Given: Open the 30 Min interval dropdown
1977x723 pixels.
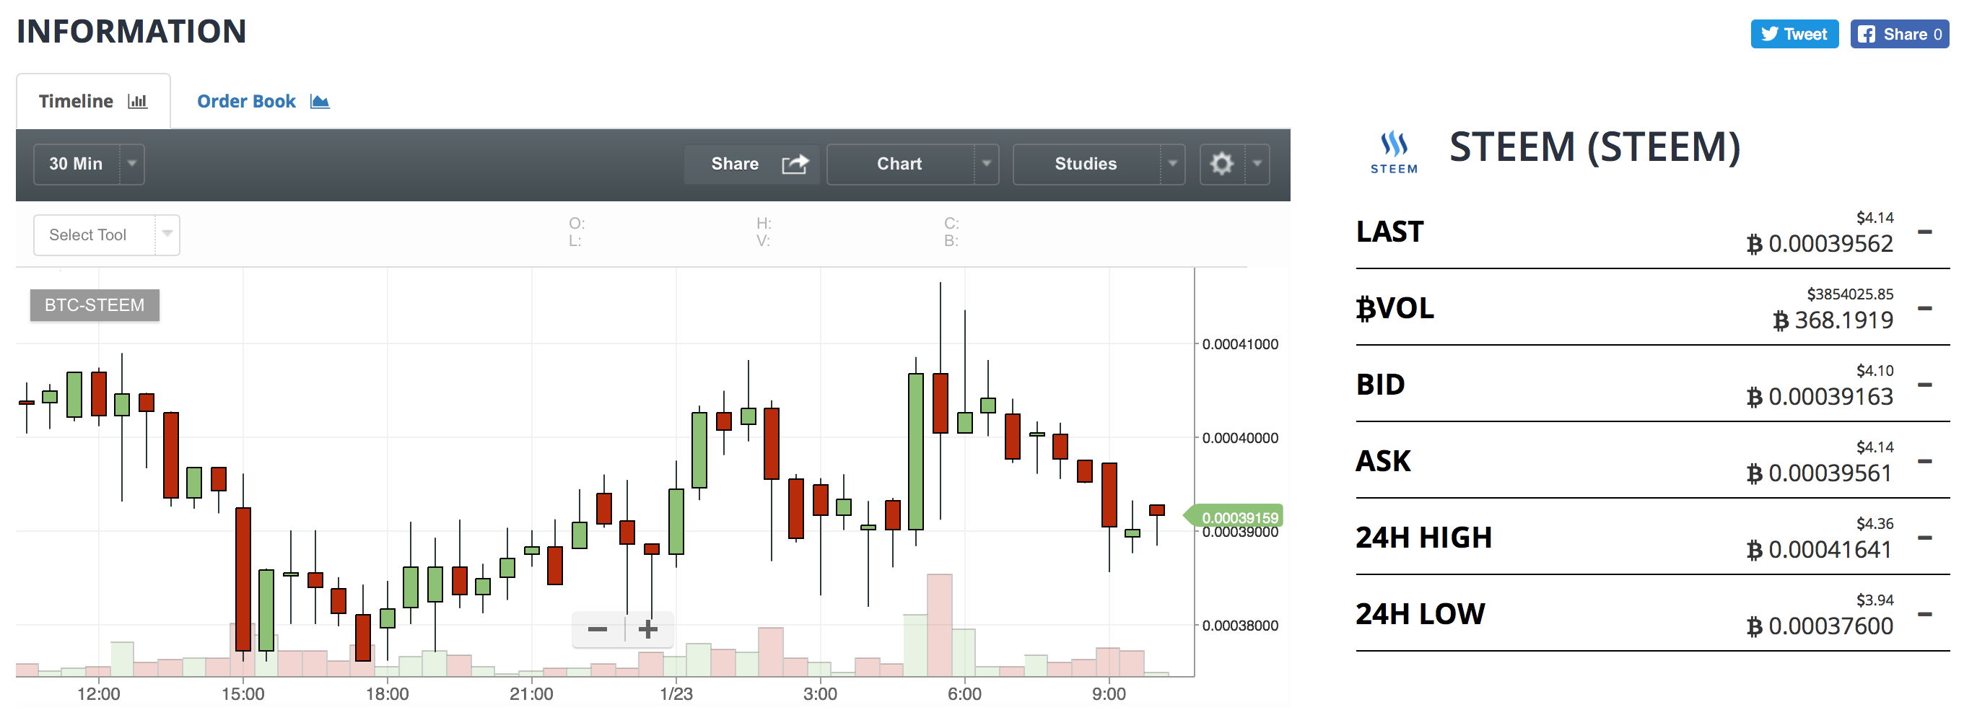Looking at the screenshot, I should [89, 164].
